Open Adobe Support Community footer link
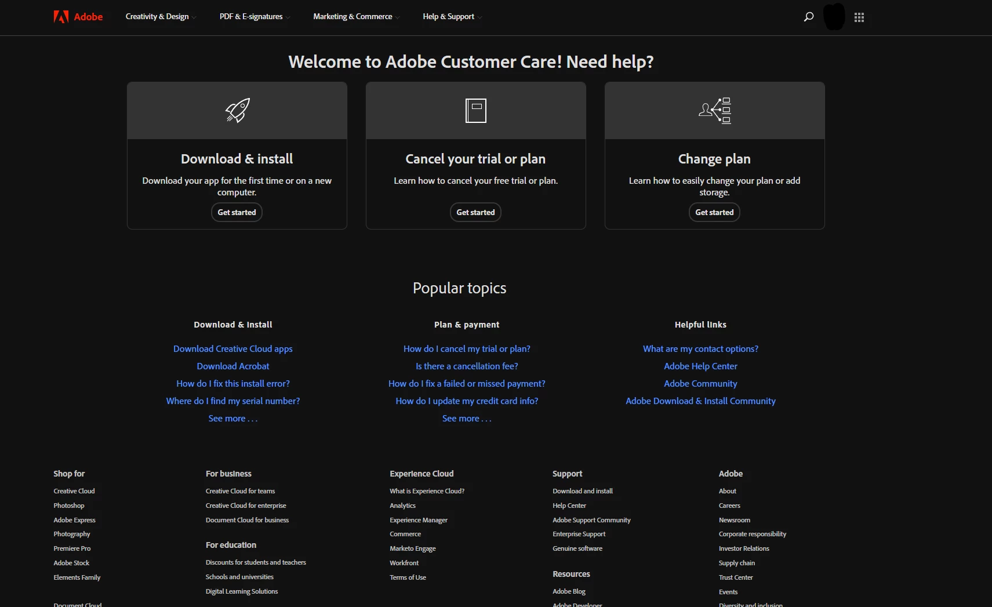The height and width of the screenshot is (607, 992). coord(591,520)
